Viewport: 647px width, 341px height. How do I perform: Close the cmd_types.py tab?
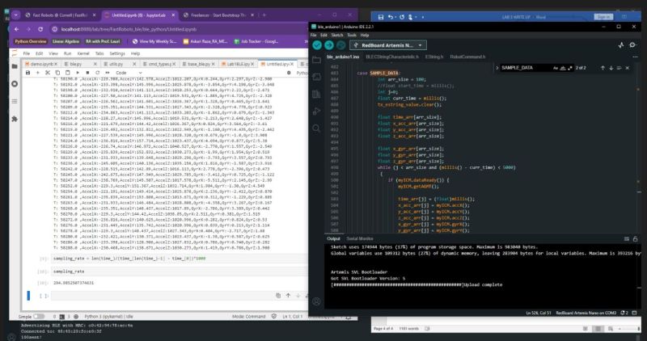(x=173, y=65)
